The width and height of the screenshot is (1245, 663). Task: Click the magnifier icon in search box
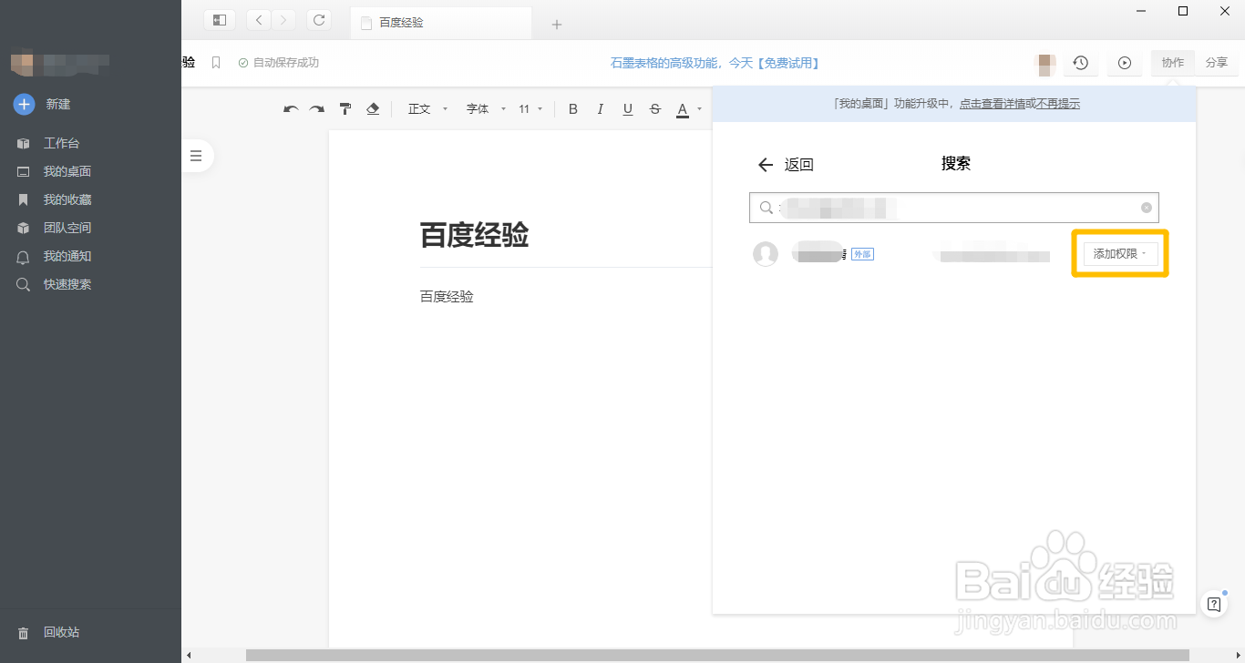coord(767,208)
